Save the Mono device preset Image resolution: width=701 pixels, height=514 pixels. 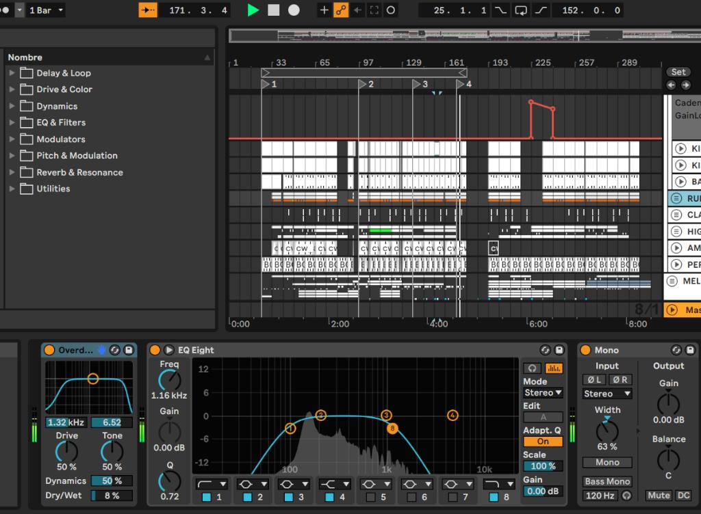(690, 351)
